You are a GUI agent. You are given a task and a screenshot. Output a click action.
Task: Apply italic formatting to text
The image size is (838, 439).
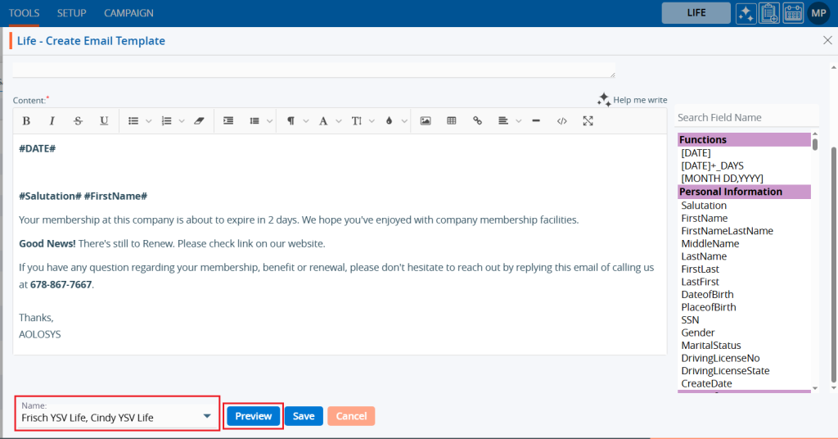(52, 121)
